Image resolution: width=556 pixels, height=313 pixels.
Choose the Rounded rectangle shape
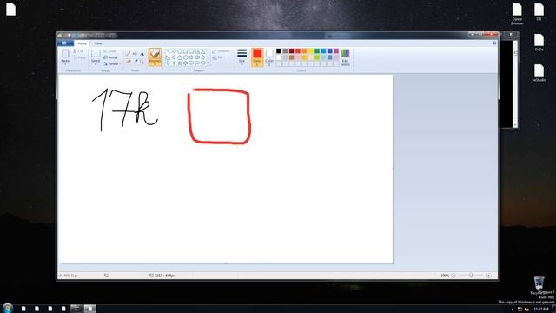click(191, 51)
